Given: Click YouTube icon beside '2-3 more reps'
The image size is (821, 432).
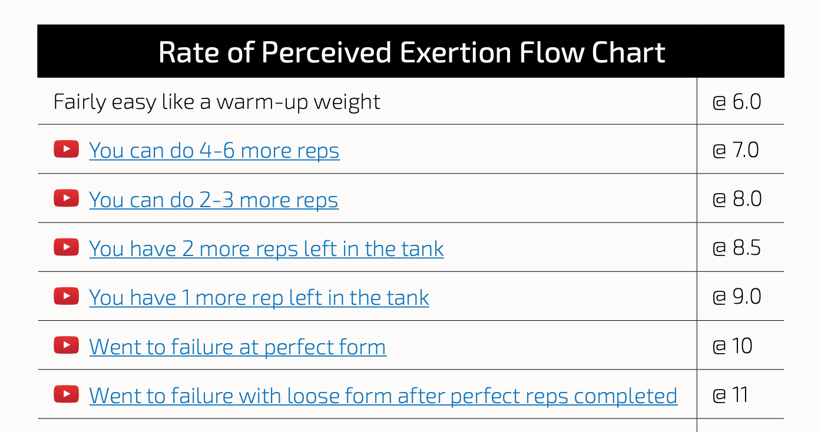Looking at the screenshot, I should coord(66,198).
